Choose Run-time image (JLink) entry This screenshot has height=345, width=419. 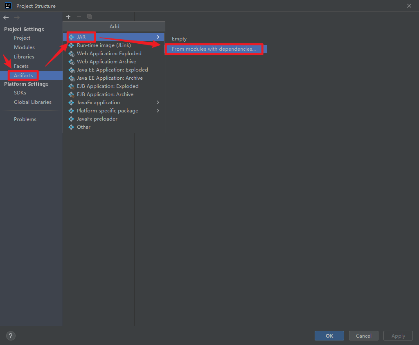pyautogui.click(x=114, y=45)
